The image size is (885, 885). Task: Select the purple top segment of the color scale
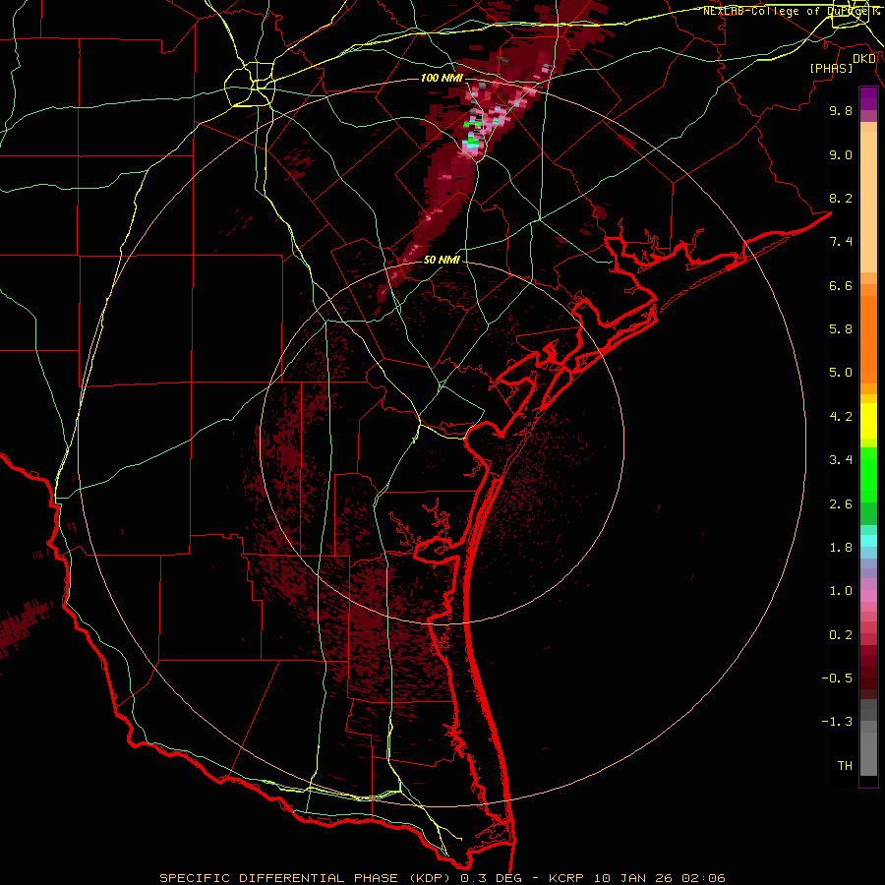point(868,99)
